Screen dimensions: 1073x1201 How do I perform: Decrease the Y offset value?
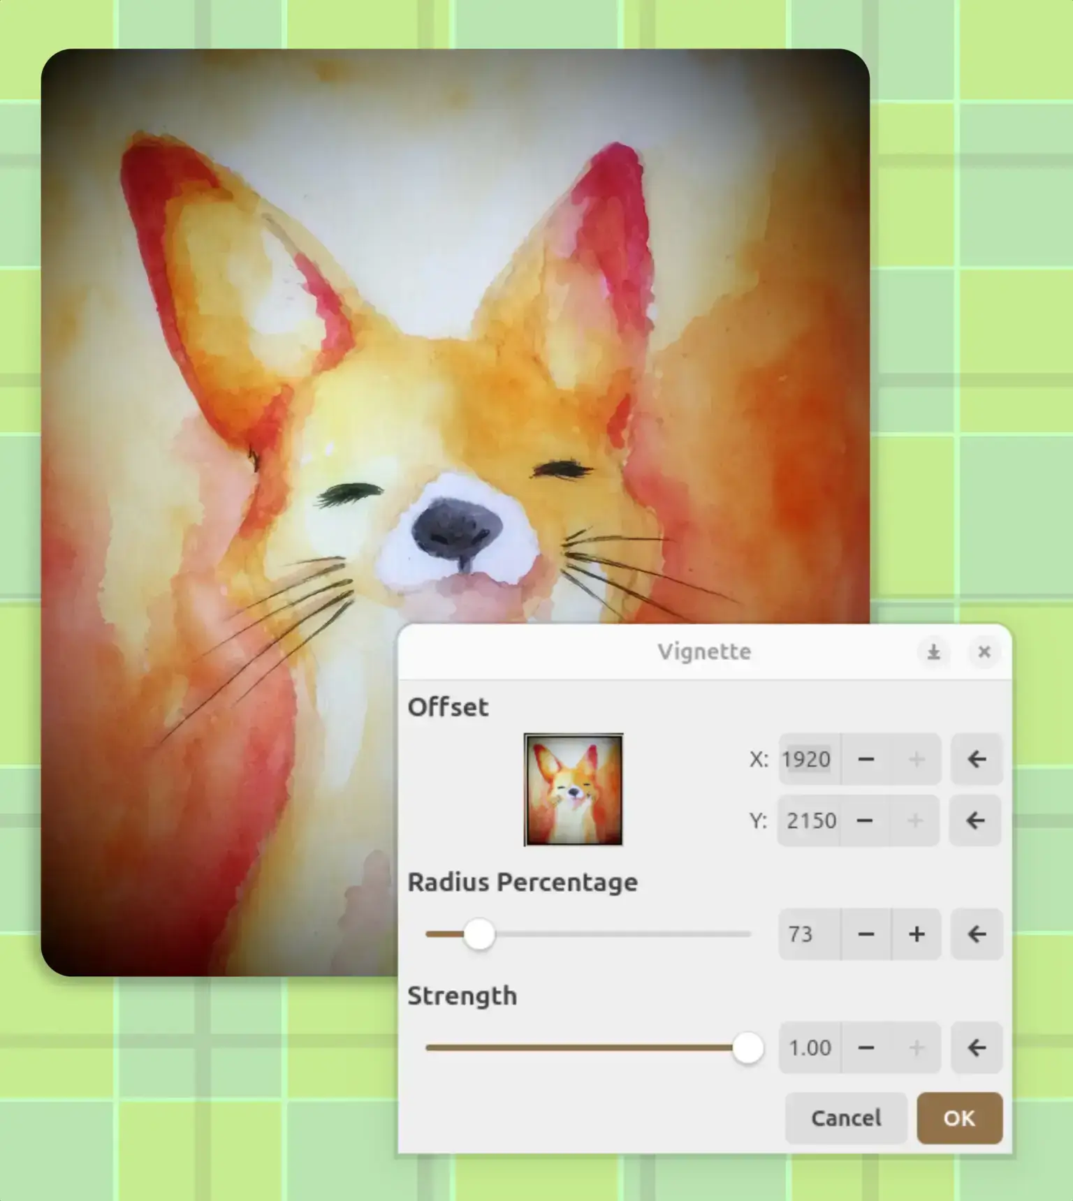pyautogui.click(x=865, y=820)
